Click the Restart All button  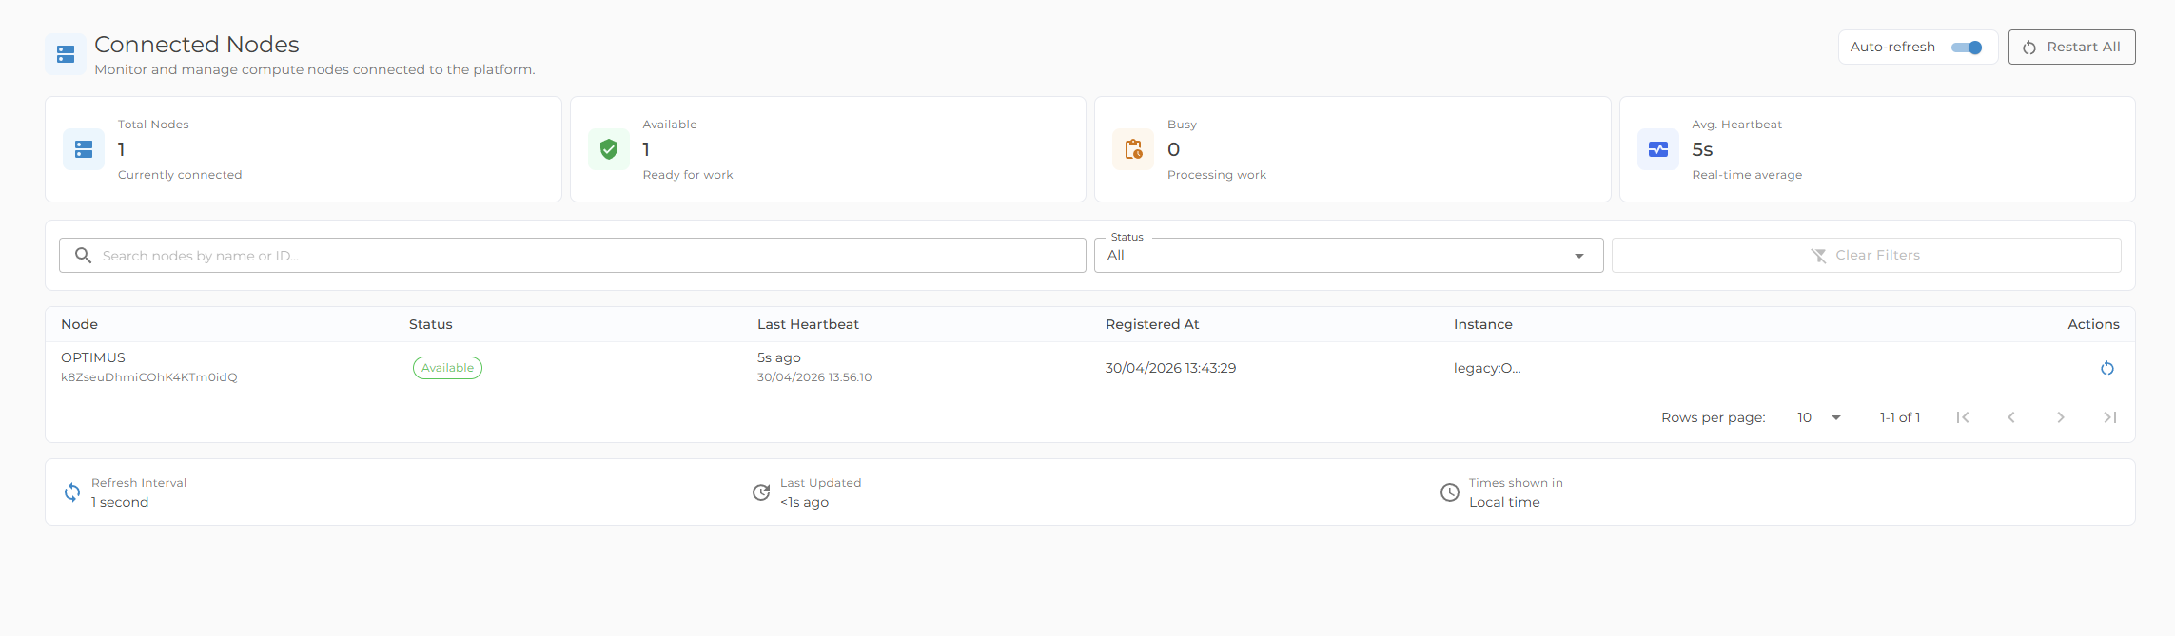[x=2071, y=47]
